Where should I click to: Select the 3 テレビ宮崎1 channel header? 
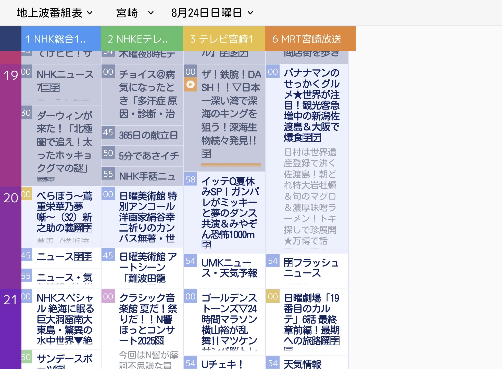(224, 39)
